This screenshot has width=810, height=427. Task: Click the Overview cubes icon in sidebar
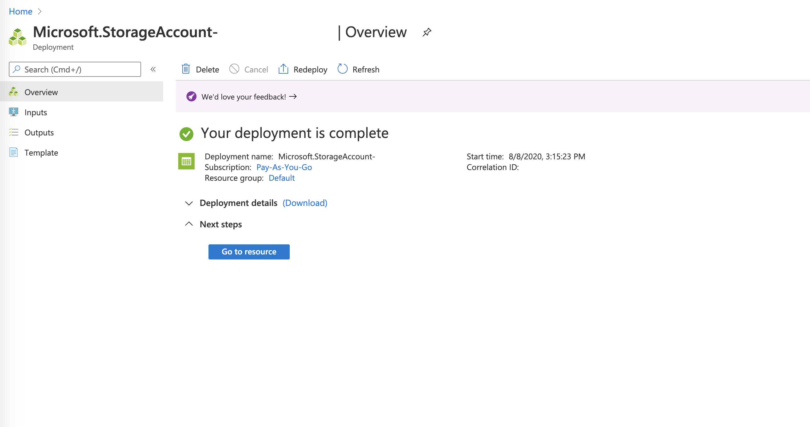click(14, 92)
